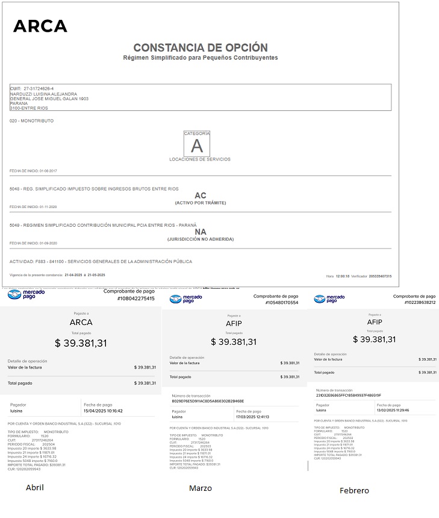Click the Mercado Pago logo on April receipt

click(22, 295)
